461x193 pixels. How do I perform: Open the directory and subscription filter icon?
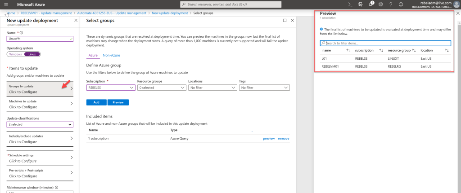click(x=361, y=4)
